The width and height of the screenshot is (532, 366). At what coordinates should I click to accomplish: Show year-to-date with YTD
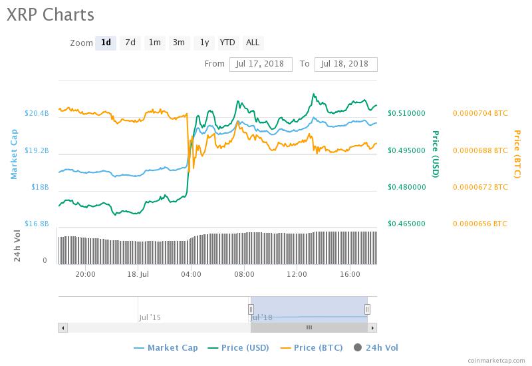(x=227, y=43)
